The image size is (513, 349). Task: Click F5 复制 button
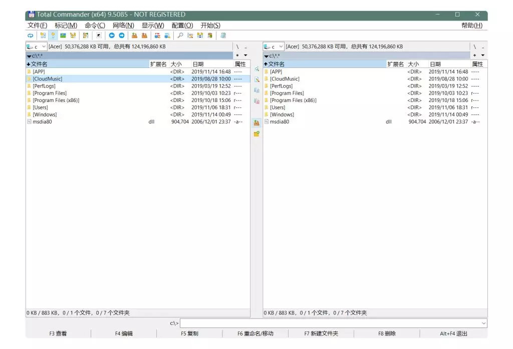190,333
